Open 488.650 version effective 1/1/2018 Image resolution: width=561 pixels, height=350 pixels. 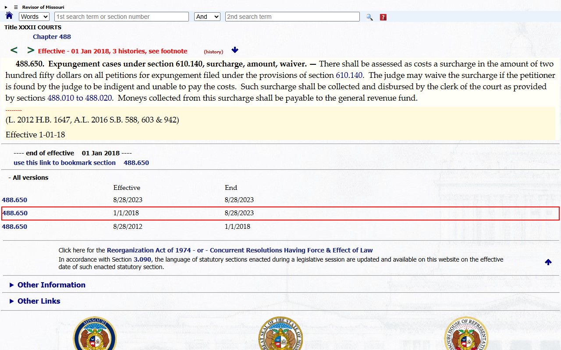pos(14,213)
